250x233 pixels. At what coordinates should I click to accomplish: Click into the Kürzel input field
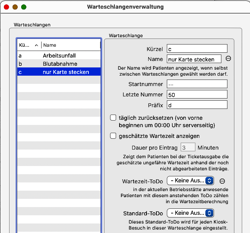[197, 48]
